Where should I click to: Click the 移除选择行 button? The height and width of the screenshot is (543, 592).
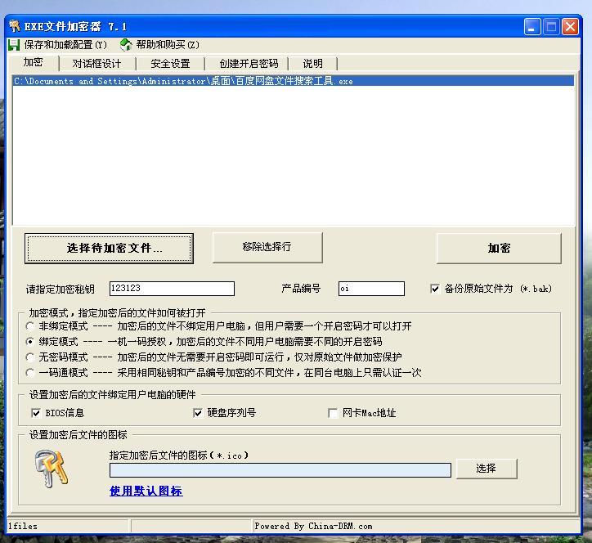267,247
